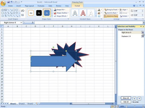
Task: Open the Review tab
Action: (59, 6)
